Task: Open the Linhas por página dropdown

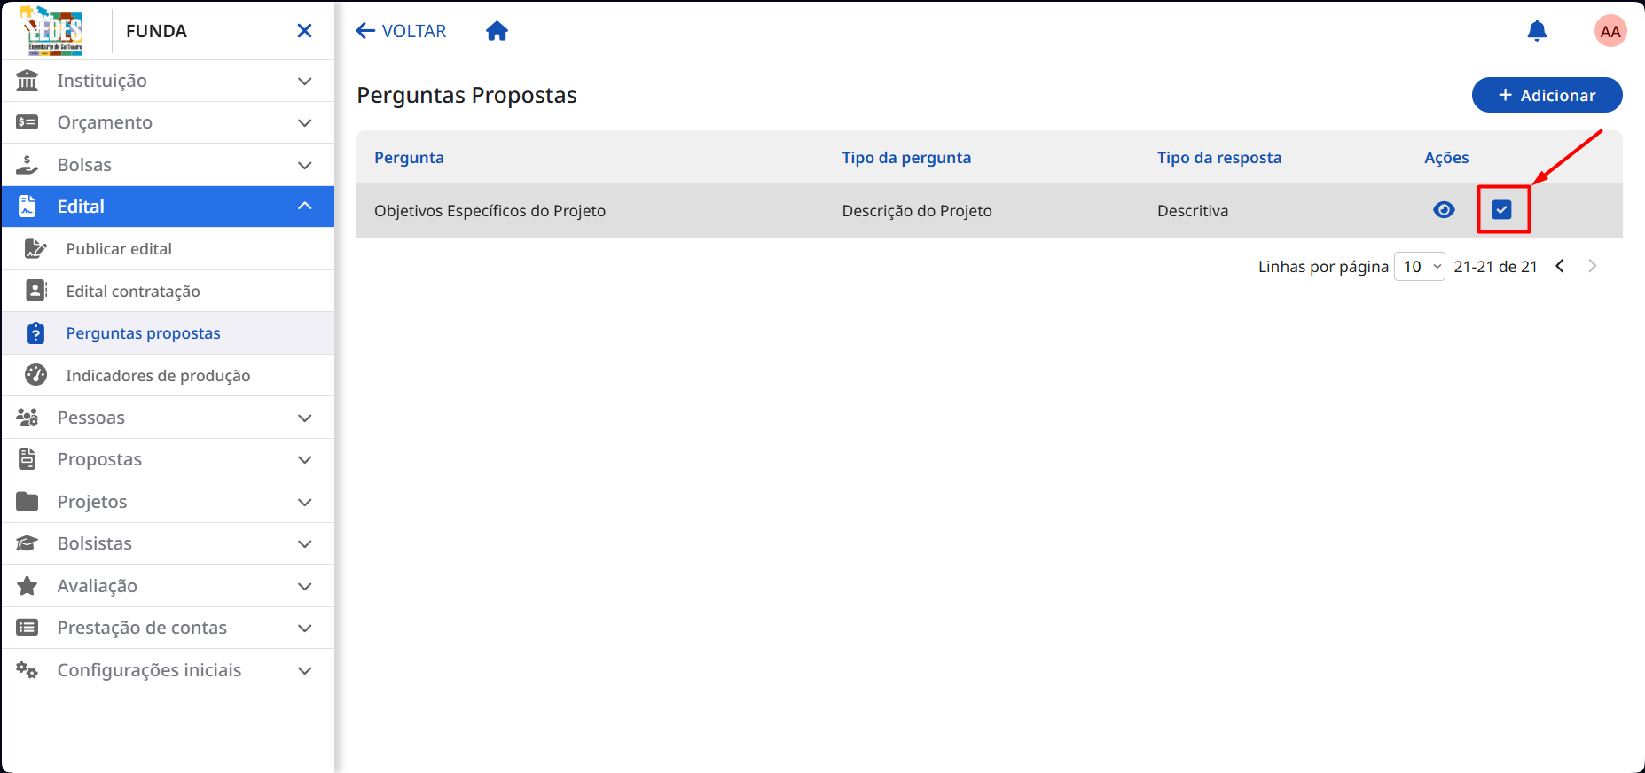Action: (1419, 266)
